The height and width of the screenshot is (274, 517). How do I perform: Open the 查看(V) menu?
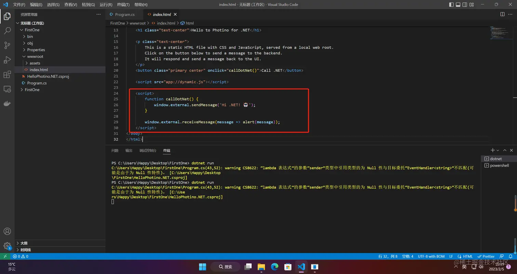pyautogui.click(x=71, y=4)
